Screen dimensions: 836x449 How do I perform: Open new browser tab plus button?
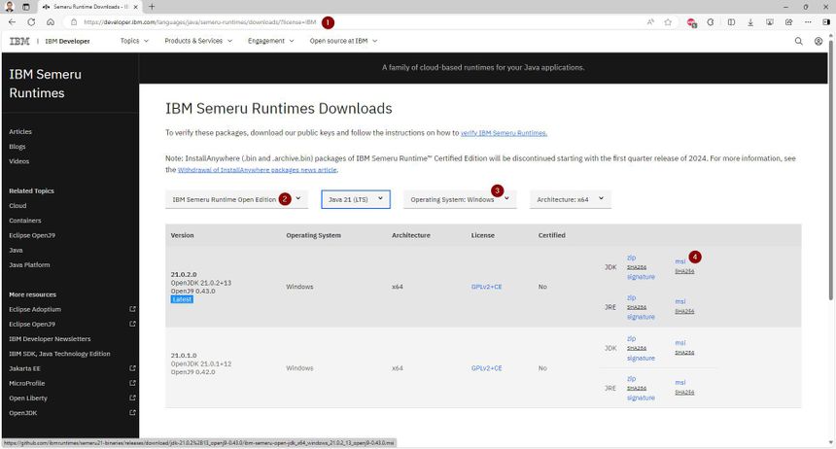tap(152, 7)
